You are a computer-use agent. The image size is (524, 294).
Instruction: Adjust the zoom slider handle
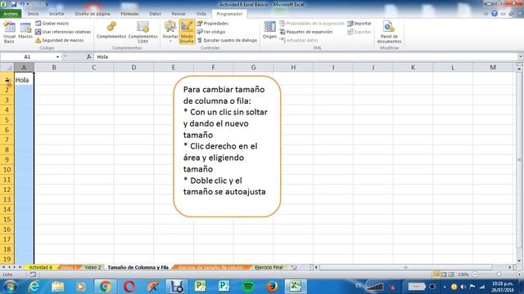click(x=499, y=274)
